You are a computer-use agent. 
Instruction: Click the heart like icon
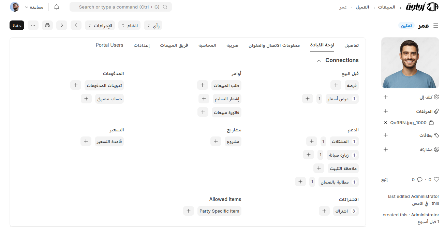coord(436,179)
